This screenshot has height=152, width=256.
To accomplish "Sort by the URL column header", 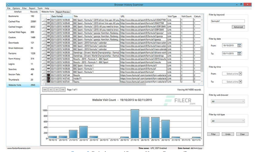I will (144, 16).
